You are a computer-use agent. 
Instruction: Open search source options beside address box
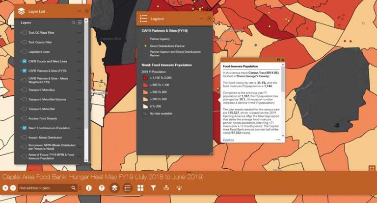[x=80, y=188]
